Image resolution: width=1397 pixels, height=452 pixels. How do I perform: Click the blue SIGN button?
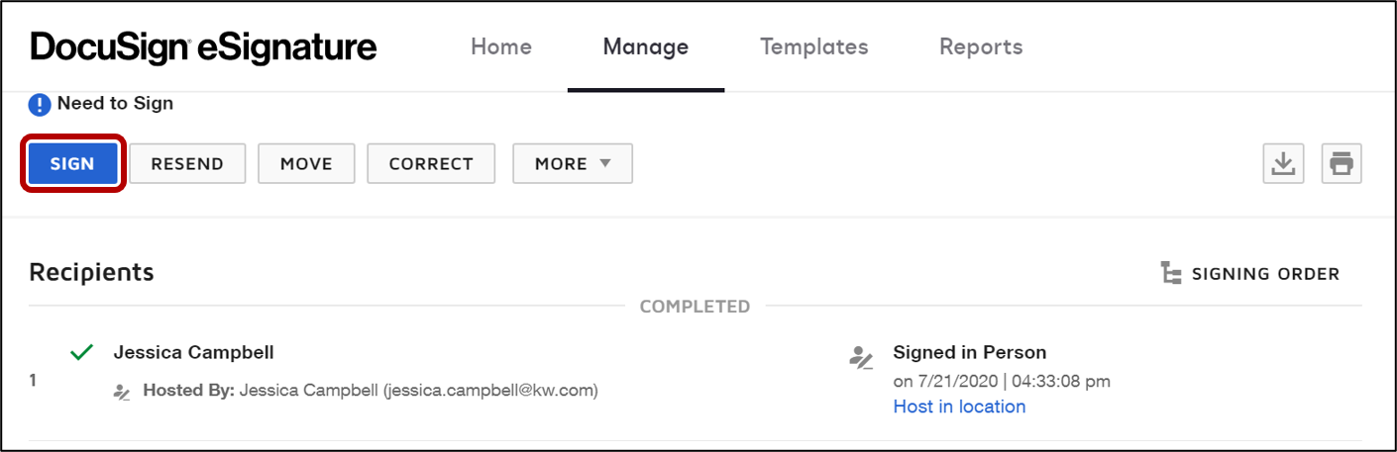72,163
